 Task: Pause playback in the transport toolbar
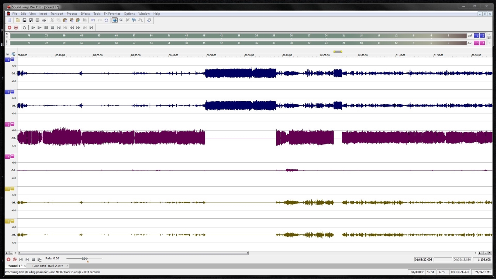tap(46, 28)
